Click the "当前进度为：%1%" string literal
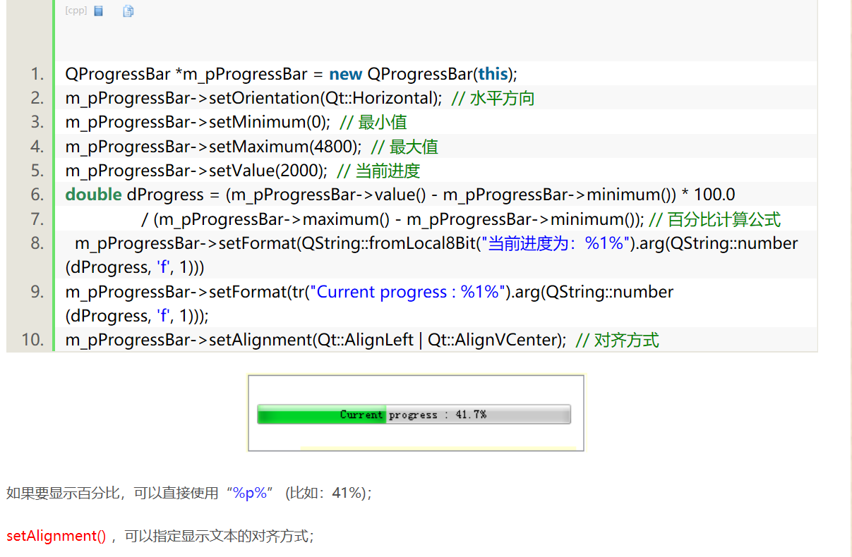 point(555,243)
